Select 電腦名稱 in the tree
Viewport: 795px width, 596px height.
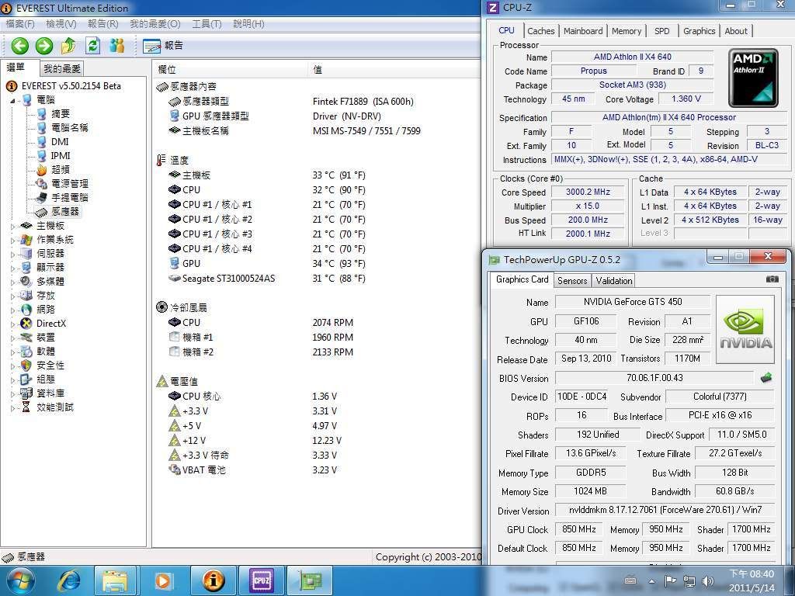(69, 128)
